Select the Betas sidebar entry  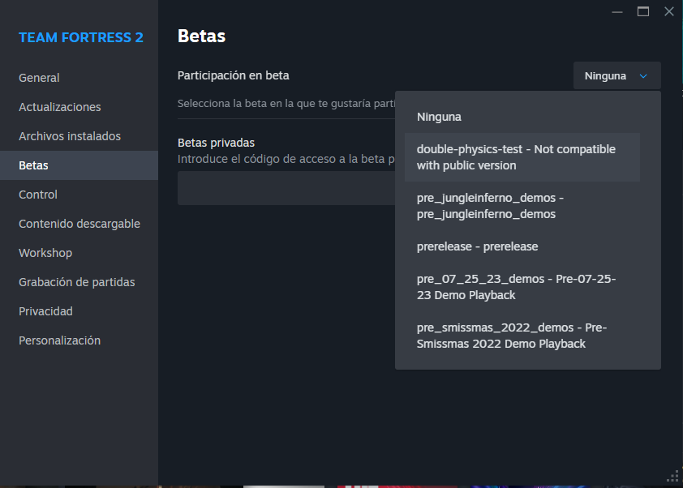click(35, 165)
